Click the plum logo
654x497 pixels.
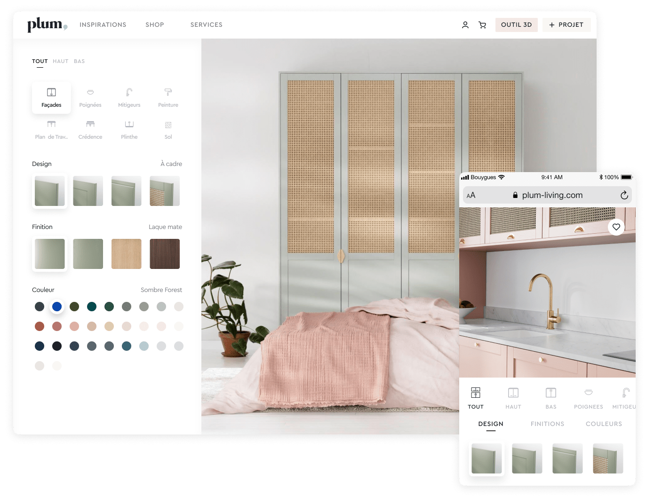(x=47, y=24)
